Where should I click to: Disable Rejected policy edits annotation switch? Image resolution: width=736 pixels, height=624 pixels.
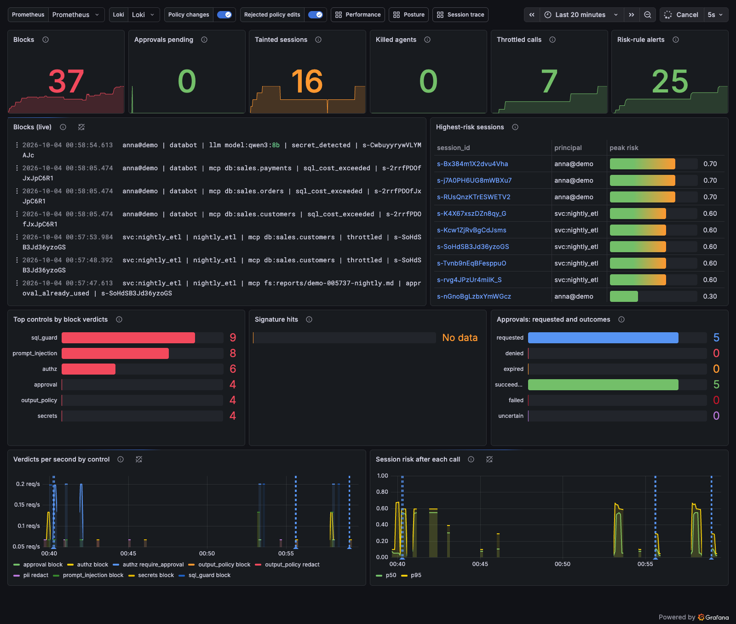pos(316,15)
